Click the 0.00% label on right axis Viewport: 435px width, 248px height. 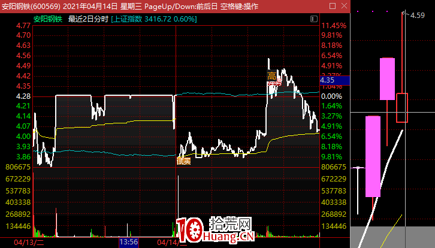click(331, 96)
